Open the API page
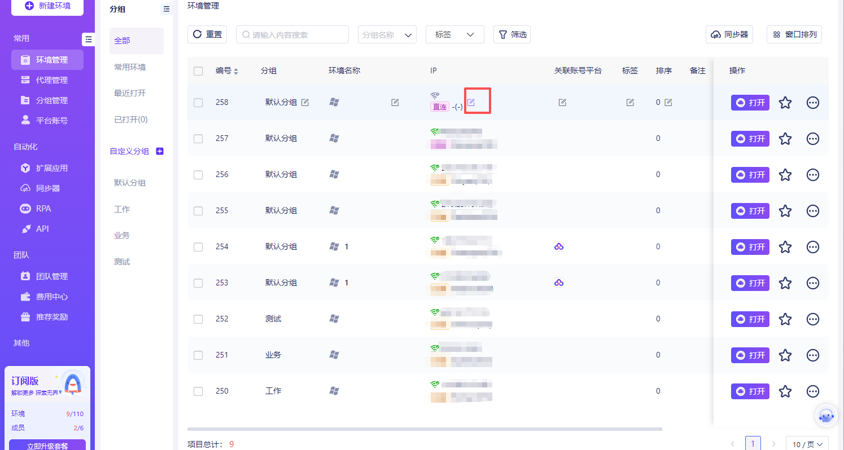This screenshot has height=450, width=844. 47,229
